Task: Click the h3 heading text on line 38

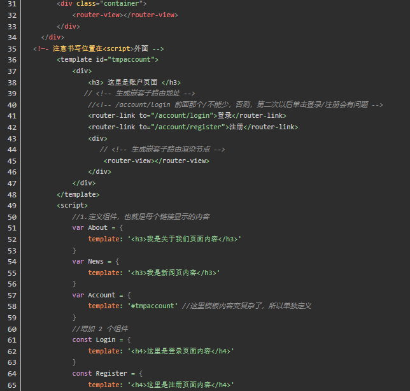Action: tap(134, 82)
